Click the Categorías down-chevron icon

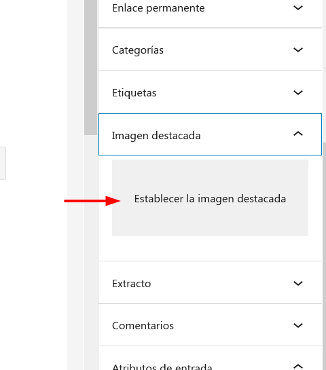[298, 50]
